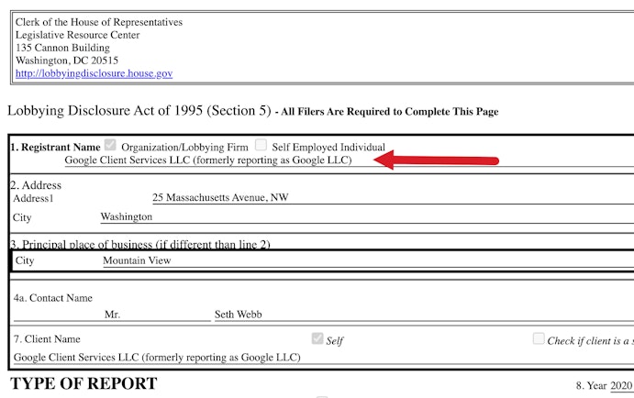
Task: Click the Year field showing 2020
Action: 621,386
